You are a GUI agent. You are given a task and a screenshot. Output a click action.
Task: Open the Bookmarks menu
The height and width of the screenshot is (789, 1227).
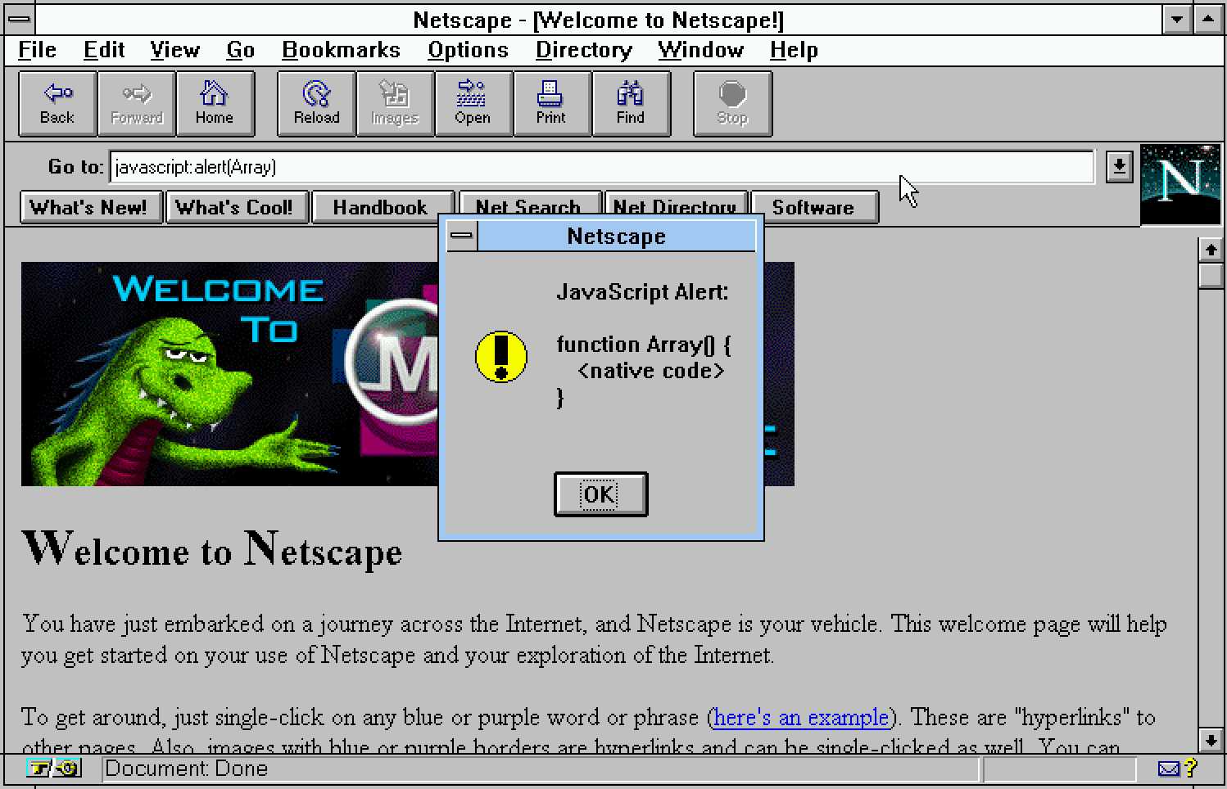click(x=341, y=50)
